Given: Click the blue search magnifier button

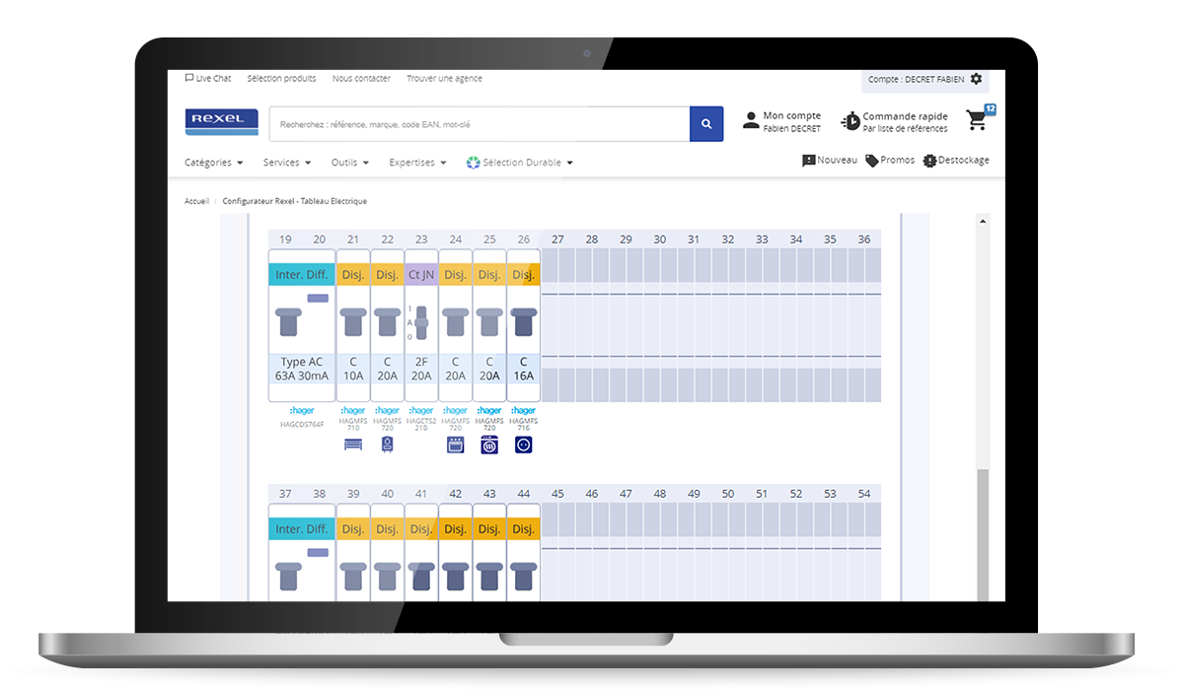Looking at the screenshot, I should click(x=705, y=124).
